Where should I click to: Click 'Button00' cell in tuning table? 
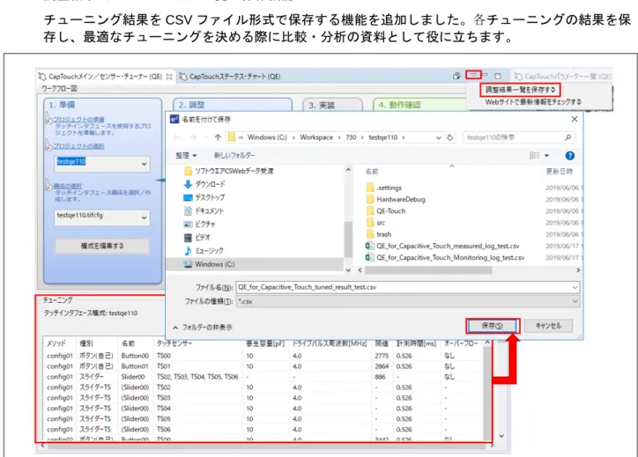coord(135,356)
